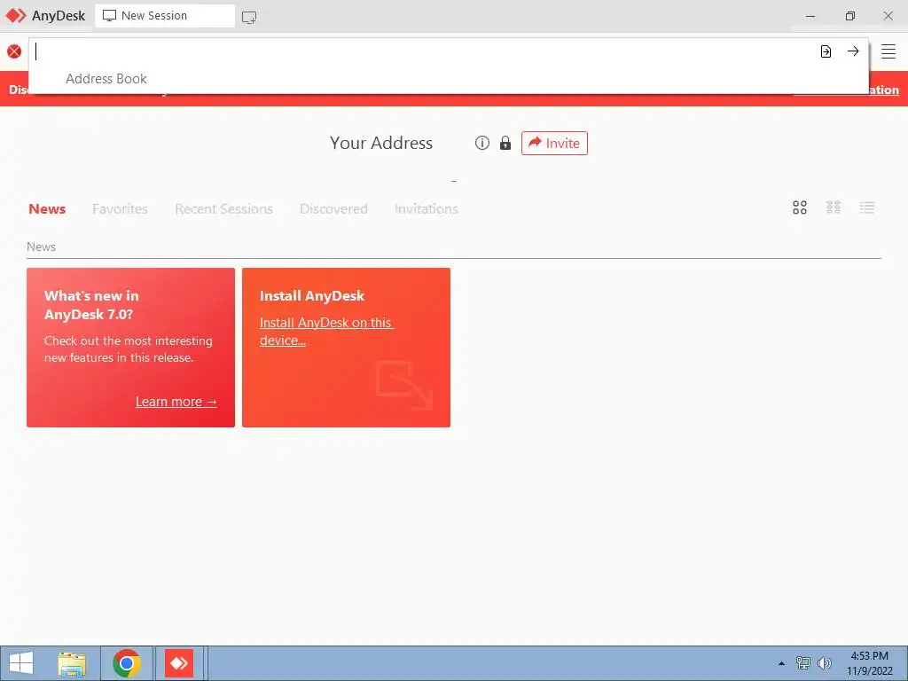This screenshot has width=908, height=681.
Task: Click the AnyDesk taskbar icon
Action: tap(179, 663)
